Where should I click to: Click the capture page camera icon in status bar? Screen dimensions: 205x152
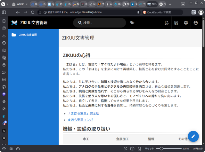[x=125, y=148]
